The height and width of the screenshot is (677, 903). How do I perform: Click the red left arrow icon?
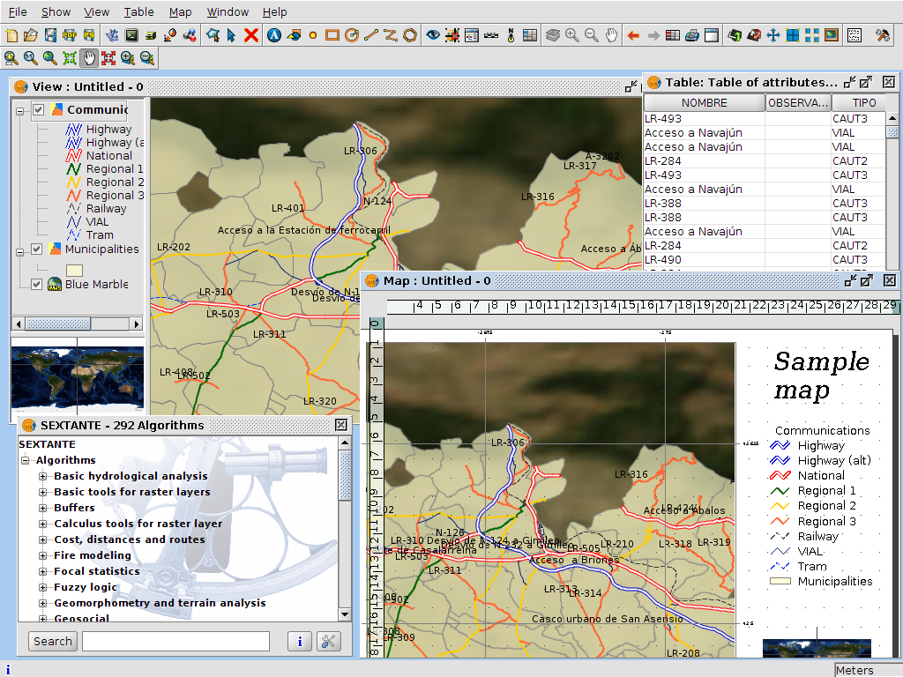click(x=633, y=35)
